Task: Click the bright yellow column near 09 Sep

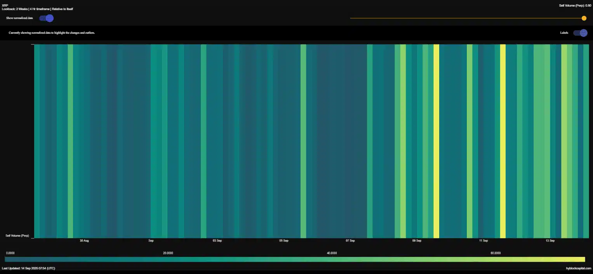Action: coord(436,141)
